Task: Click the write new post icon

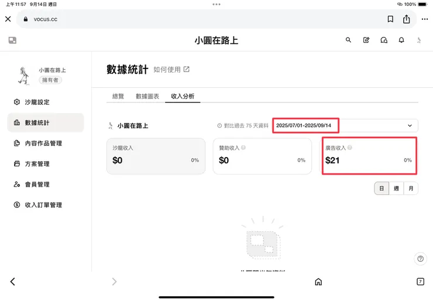Action: tap(366, 40)
